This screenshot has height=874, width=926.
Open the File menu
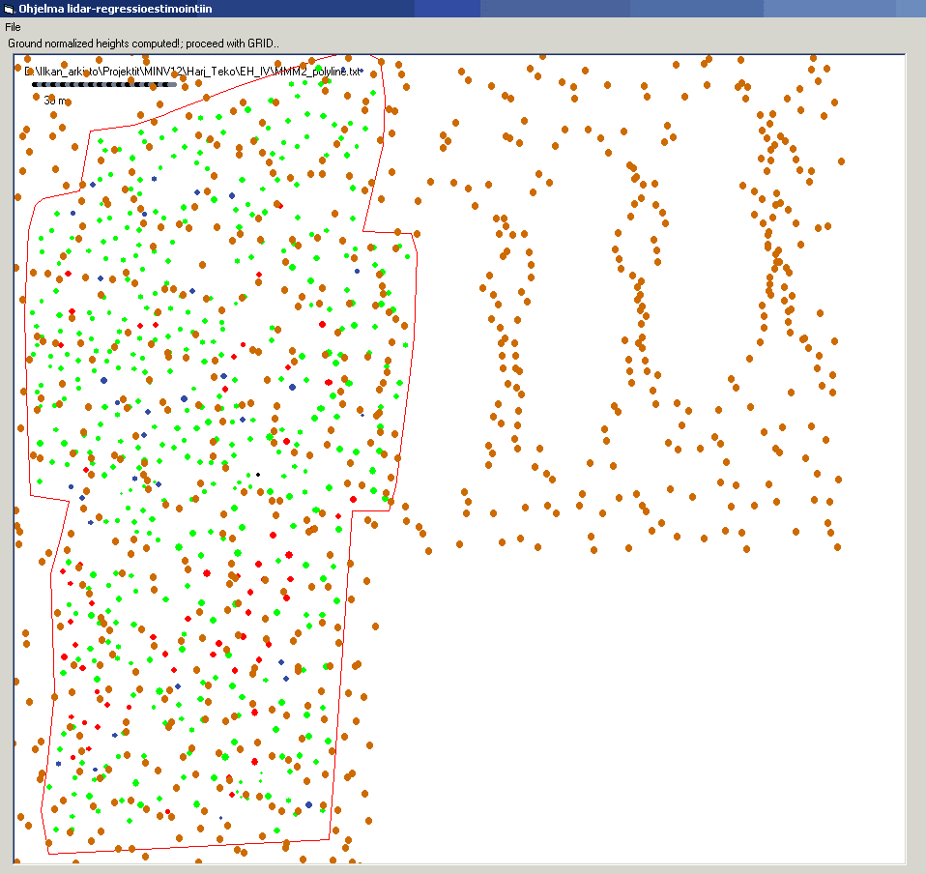coord(14,27)
